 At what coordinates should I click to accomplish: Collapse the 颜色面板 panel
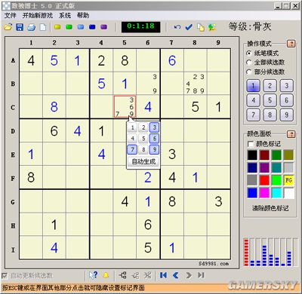pos(291,134)
